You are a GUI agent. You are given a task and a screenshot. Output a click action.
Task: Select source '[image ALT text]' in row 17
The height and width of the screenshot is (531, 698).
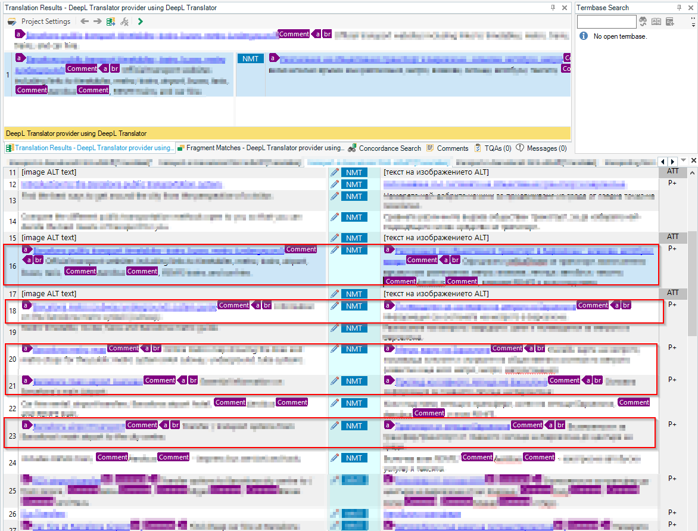click(x=49, y=294)
